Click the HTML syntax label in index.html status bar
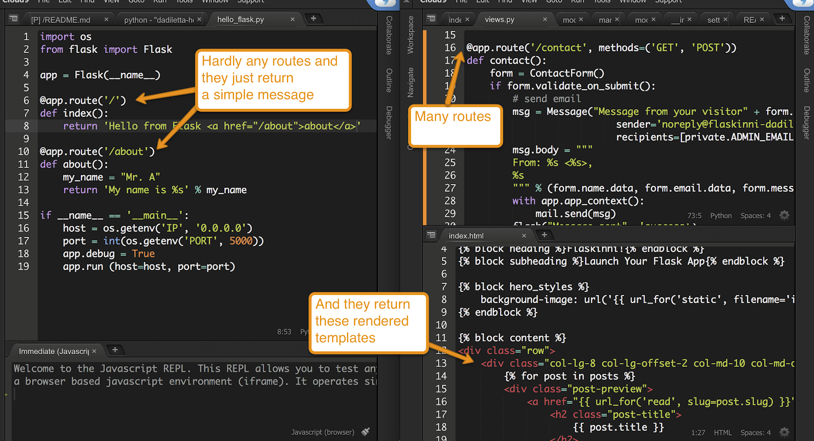Screen dimensions: 814x441 click(722, 433)
